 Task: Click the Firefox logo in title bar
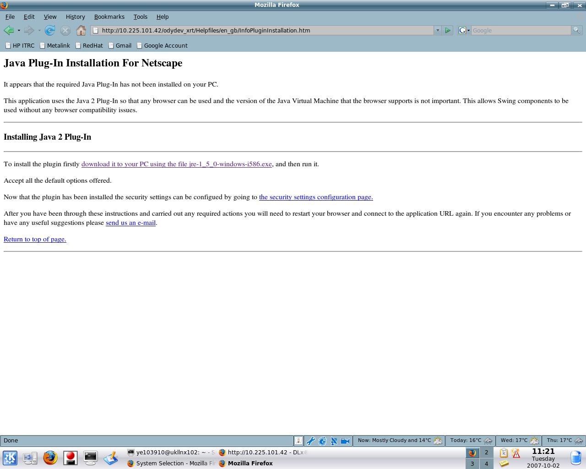click(4, 5)
